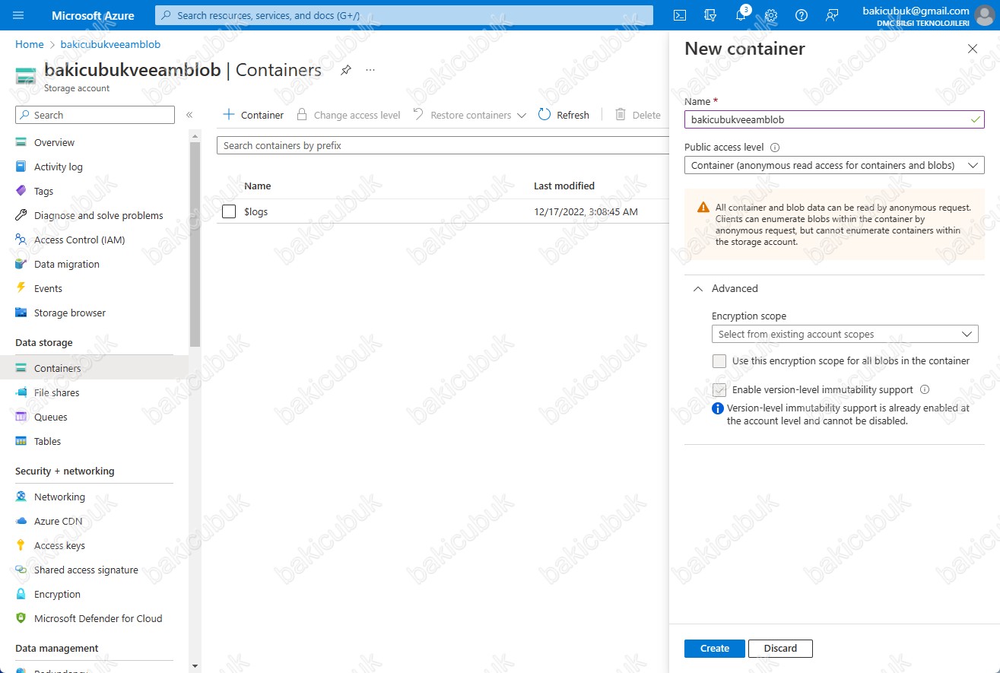Click the Search containers by prefix field

[443, 145]
